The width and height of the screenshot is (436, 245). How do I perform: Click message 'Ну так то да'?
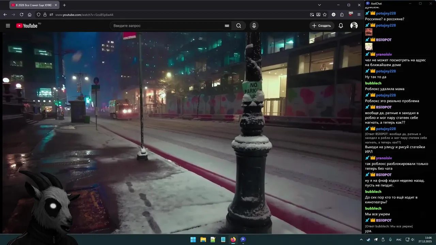coord(375,77)
